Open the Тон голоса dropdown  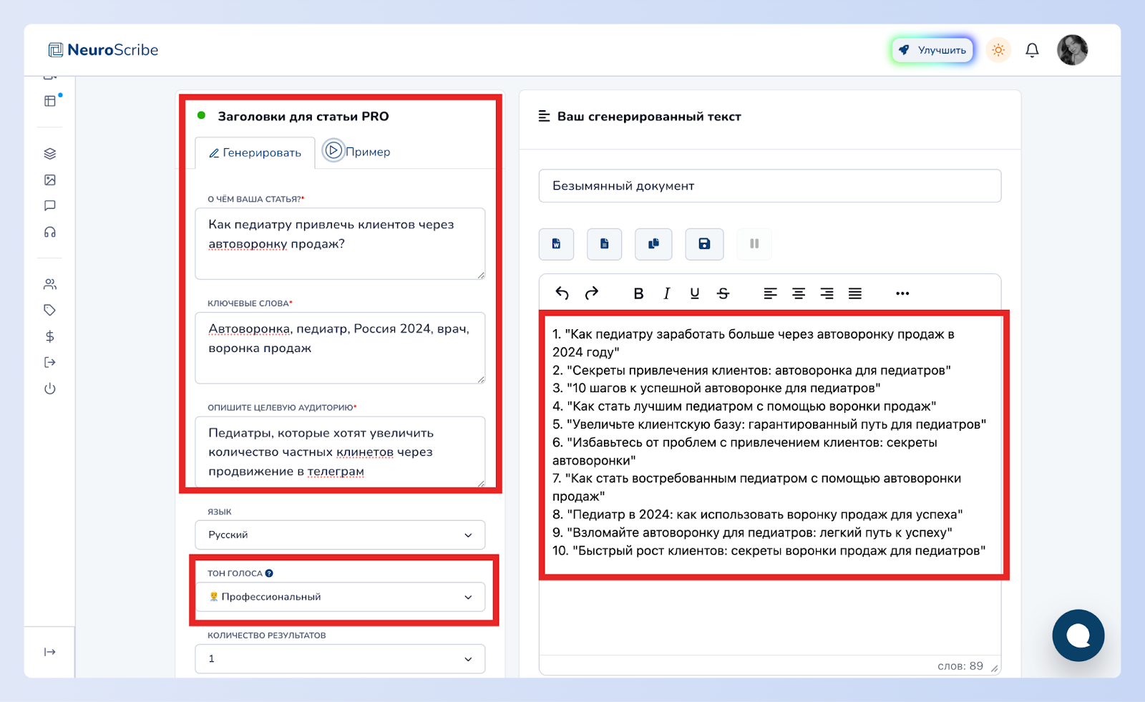click(340, 597)
